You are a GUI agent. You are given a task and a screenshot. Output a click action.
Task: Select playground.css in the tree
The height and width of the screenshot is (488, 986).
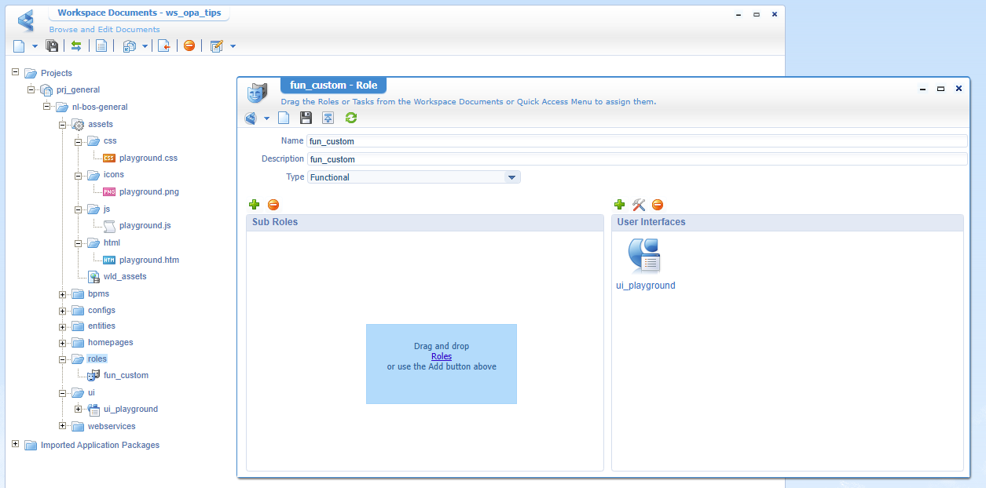coord(148,158)
